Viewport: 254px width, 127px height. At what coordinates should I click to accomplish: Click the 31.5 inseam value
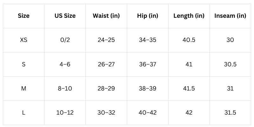pyautogui.click(x=230, y=112)
